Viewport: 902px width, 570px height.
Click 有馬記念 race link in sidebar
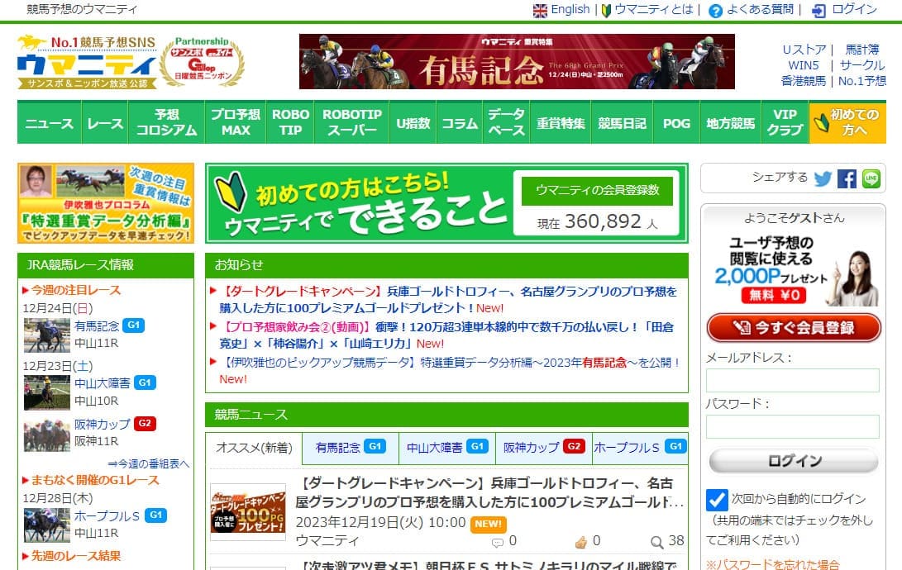[96, 326]
